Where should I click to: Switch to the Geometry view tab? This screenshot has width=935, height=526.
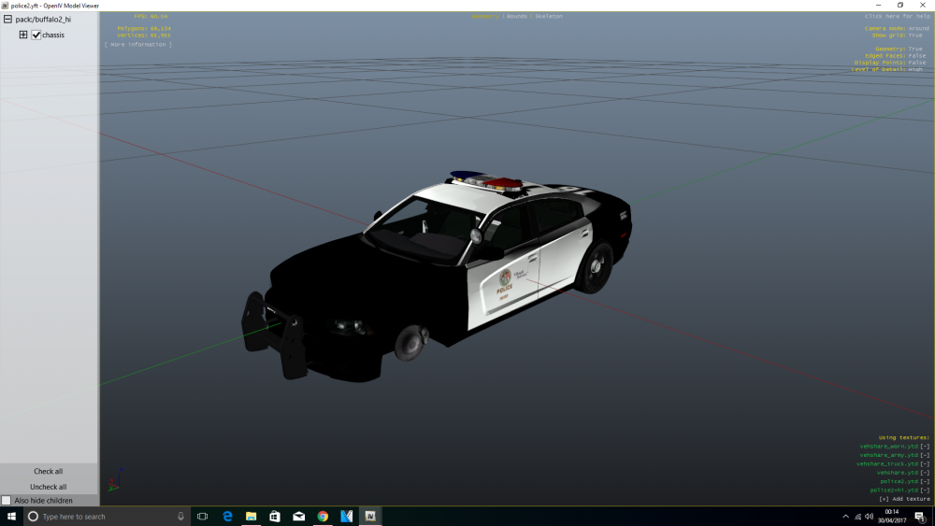click(484, 16)
